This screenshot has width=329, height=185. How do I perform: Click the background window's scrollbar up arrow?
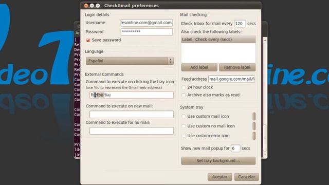click(265, 40)
